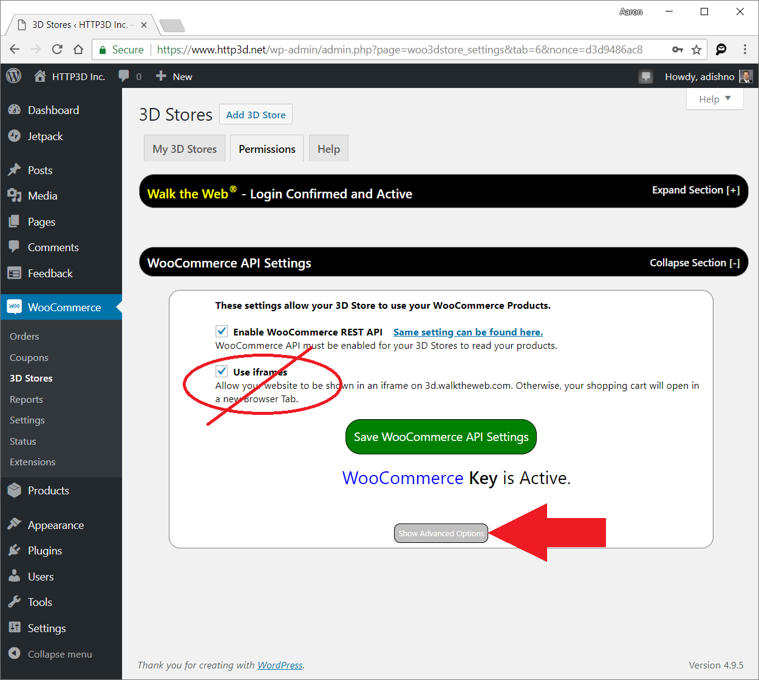Toggle Enable WooCommerce REST API checkbox
This screenshot has height=680, width=759.
tap(222, 331)
